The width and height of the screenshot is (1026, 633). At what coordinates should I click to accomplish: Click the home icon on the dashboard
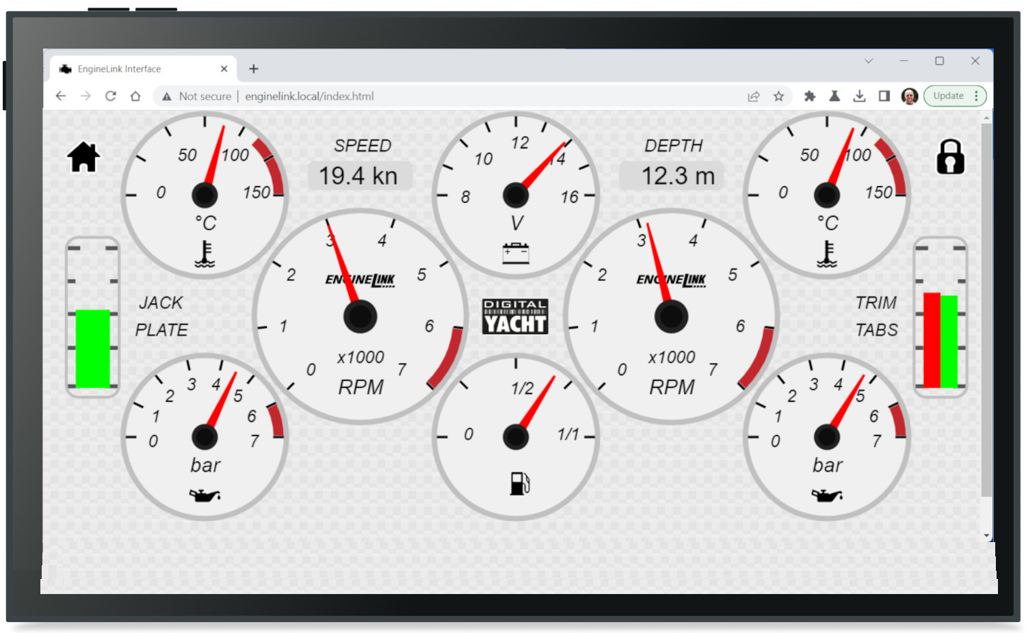[83, 157]
